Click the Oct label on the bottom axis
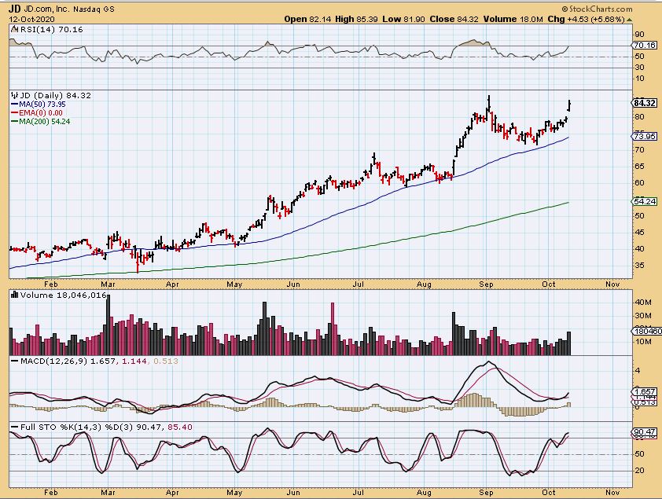Image resolution: width=662 pixels, height=499 pixels. [x=549, y=492]
